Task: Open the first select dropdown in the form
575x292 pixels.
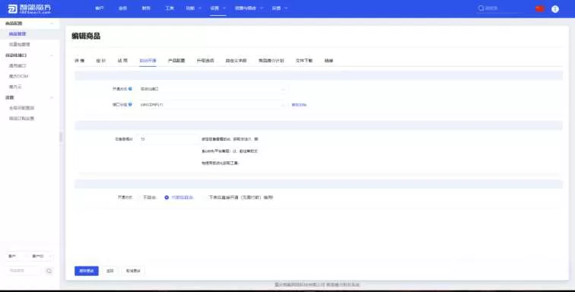Action: click(212, 89)
